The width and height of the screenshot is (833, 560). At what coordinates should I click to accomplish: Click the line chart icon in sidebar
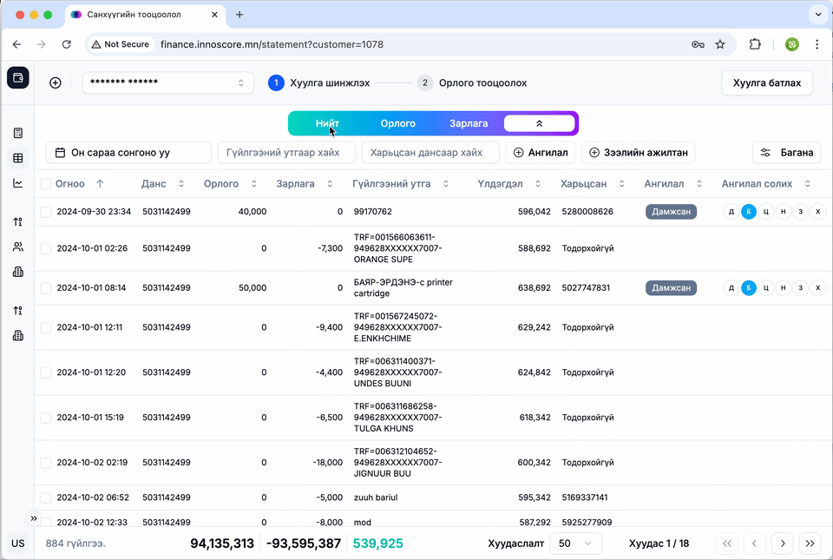[17, 182]
